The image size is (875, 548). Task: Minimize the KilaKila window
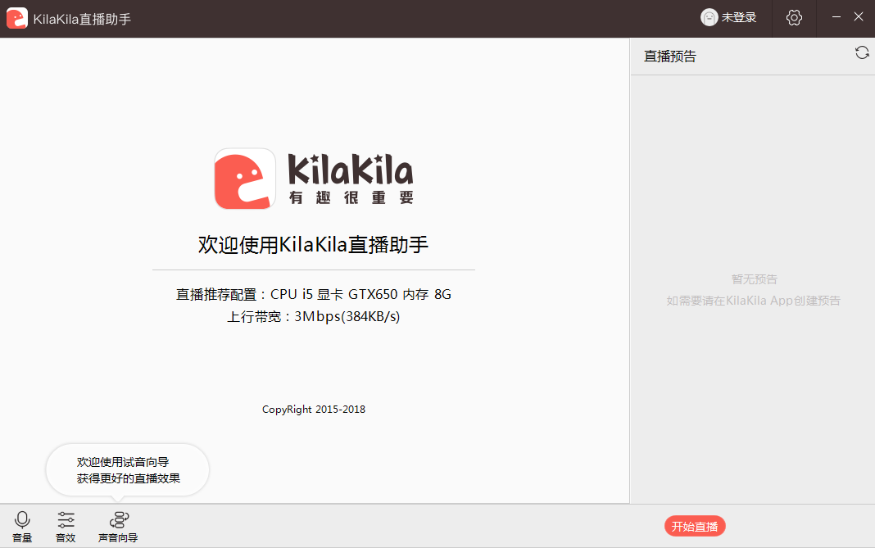(836, 17)
